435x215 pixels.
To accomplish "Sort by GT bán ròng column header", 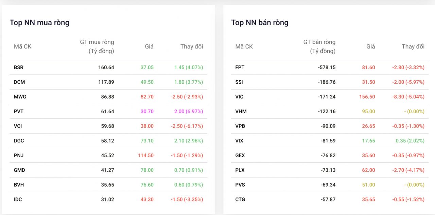I will click(x=319, y=46).
